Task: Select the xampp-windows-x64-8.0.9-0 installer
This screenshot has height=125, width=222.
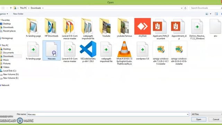Action: [179, 53]
